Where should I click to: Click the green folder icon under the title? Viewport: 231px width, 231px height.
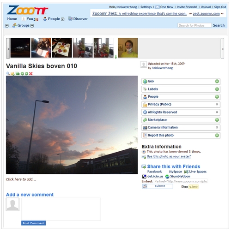point(18,74)
